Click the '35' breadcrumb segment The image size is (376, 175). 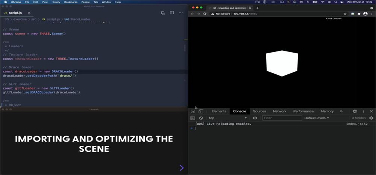pos(7,19)
